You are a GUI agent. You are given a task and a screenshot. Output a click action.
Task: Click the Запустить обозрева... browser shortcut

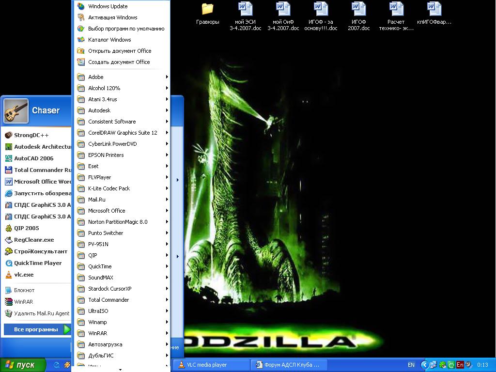pyautogui.click(x=37, y=193)
